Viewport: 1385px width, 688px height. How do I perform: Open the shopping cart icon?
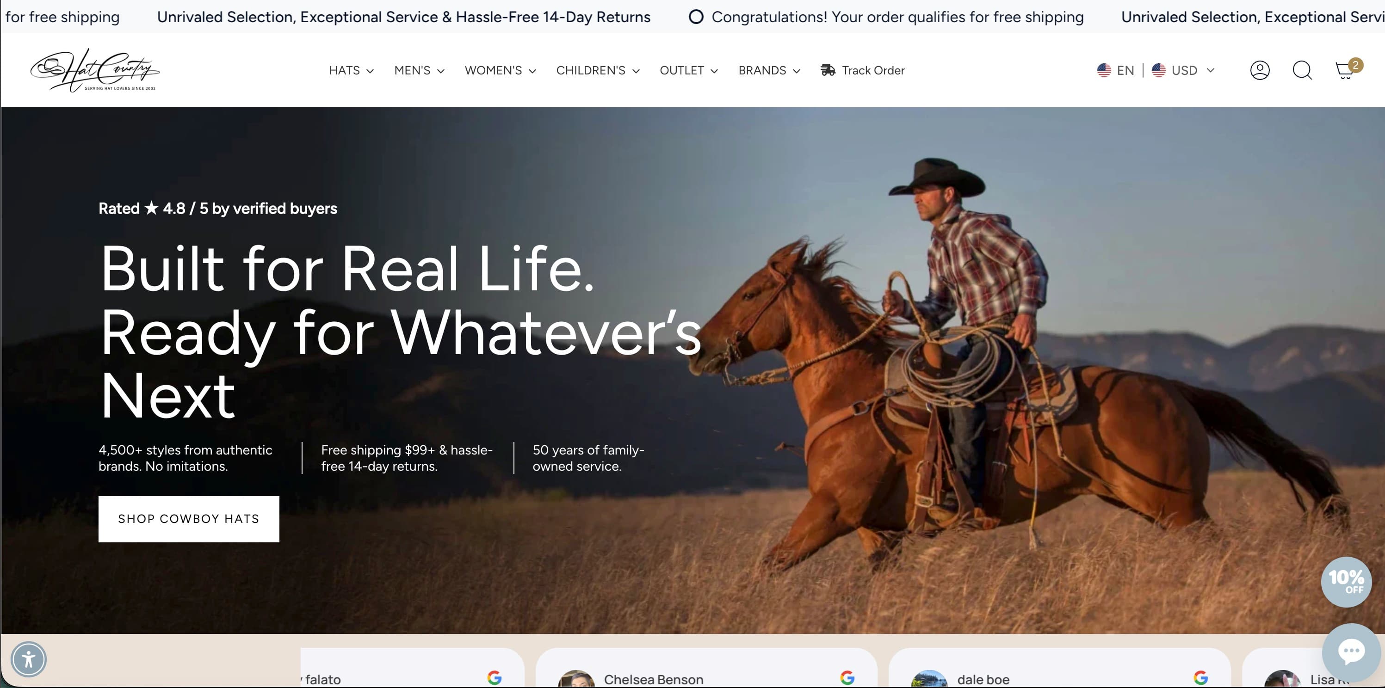[1345, 70]
